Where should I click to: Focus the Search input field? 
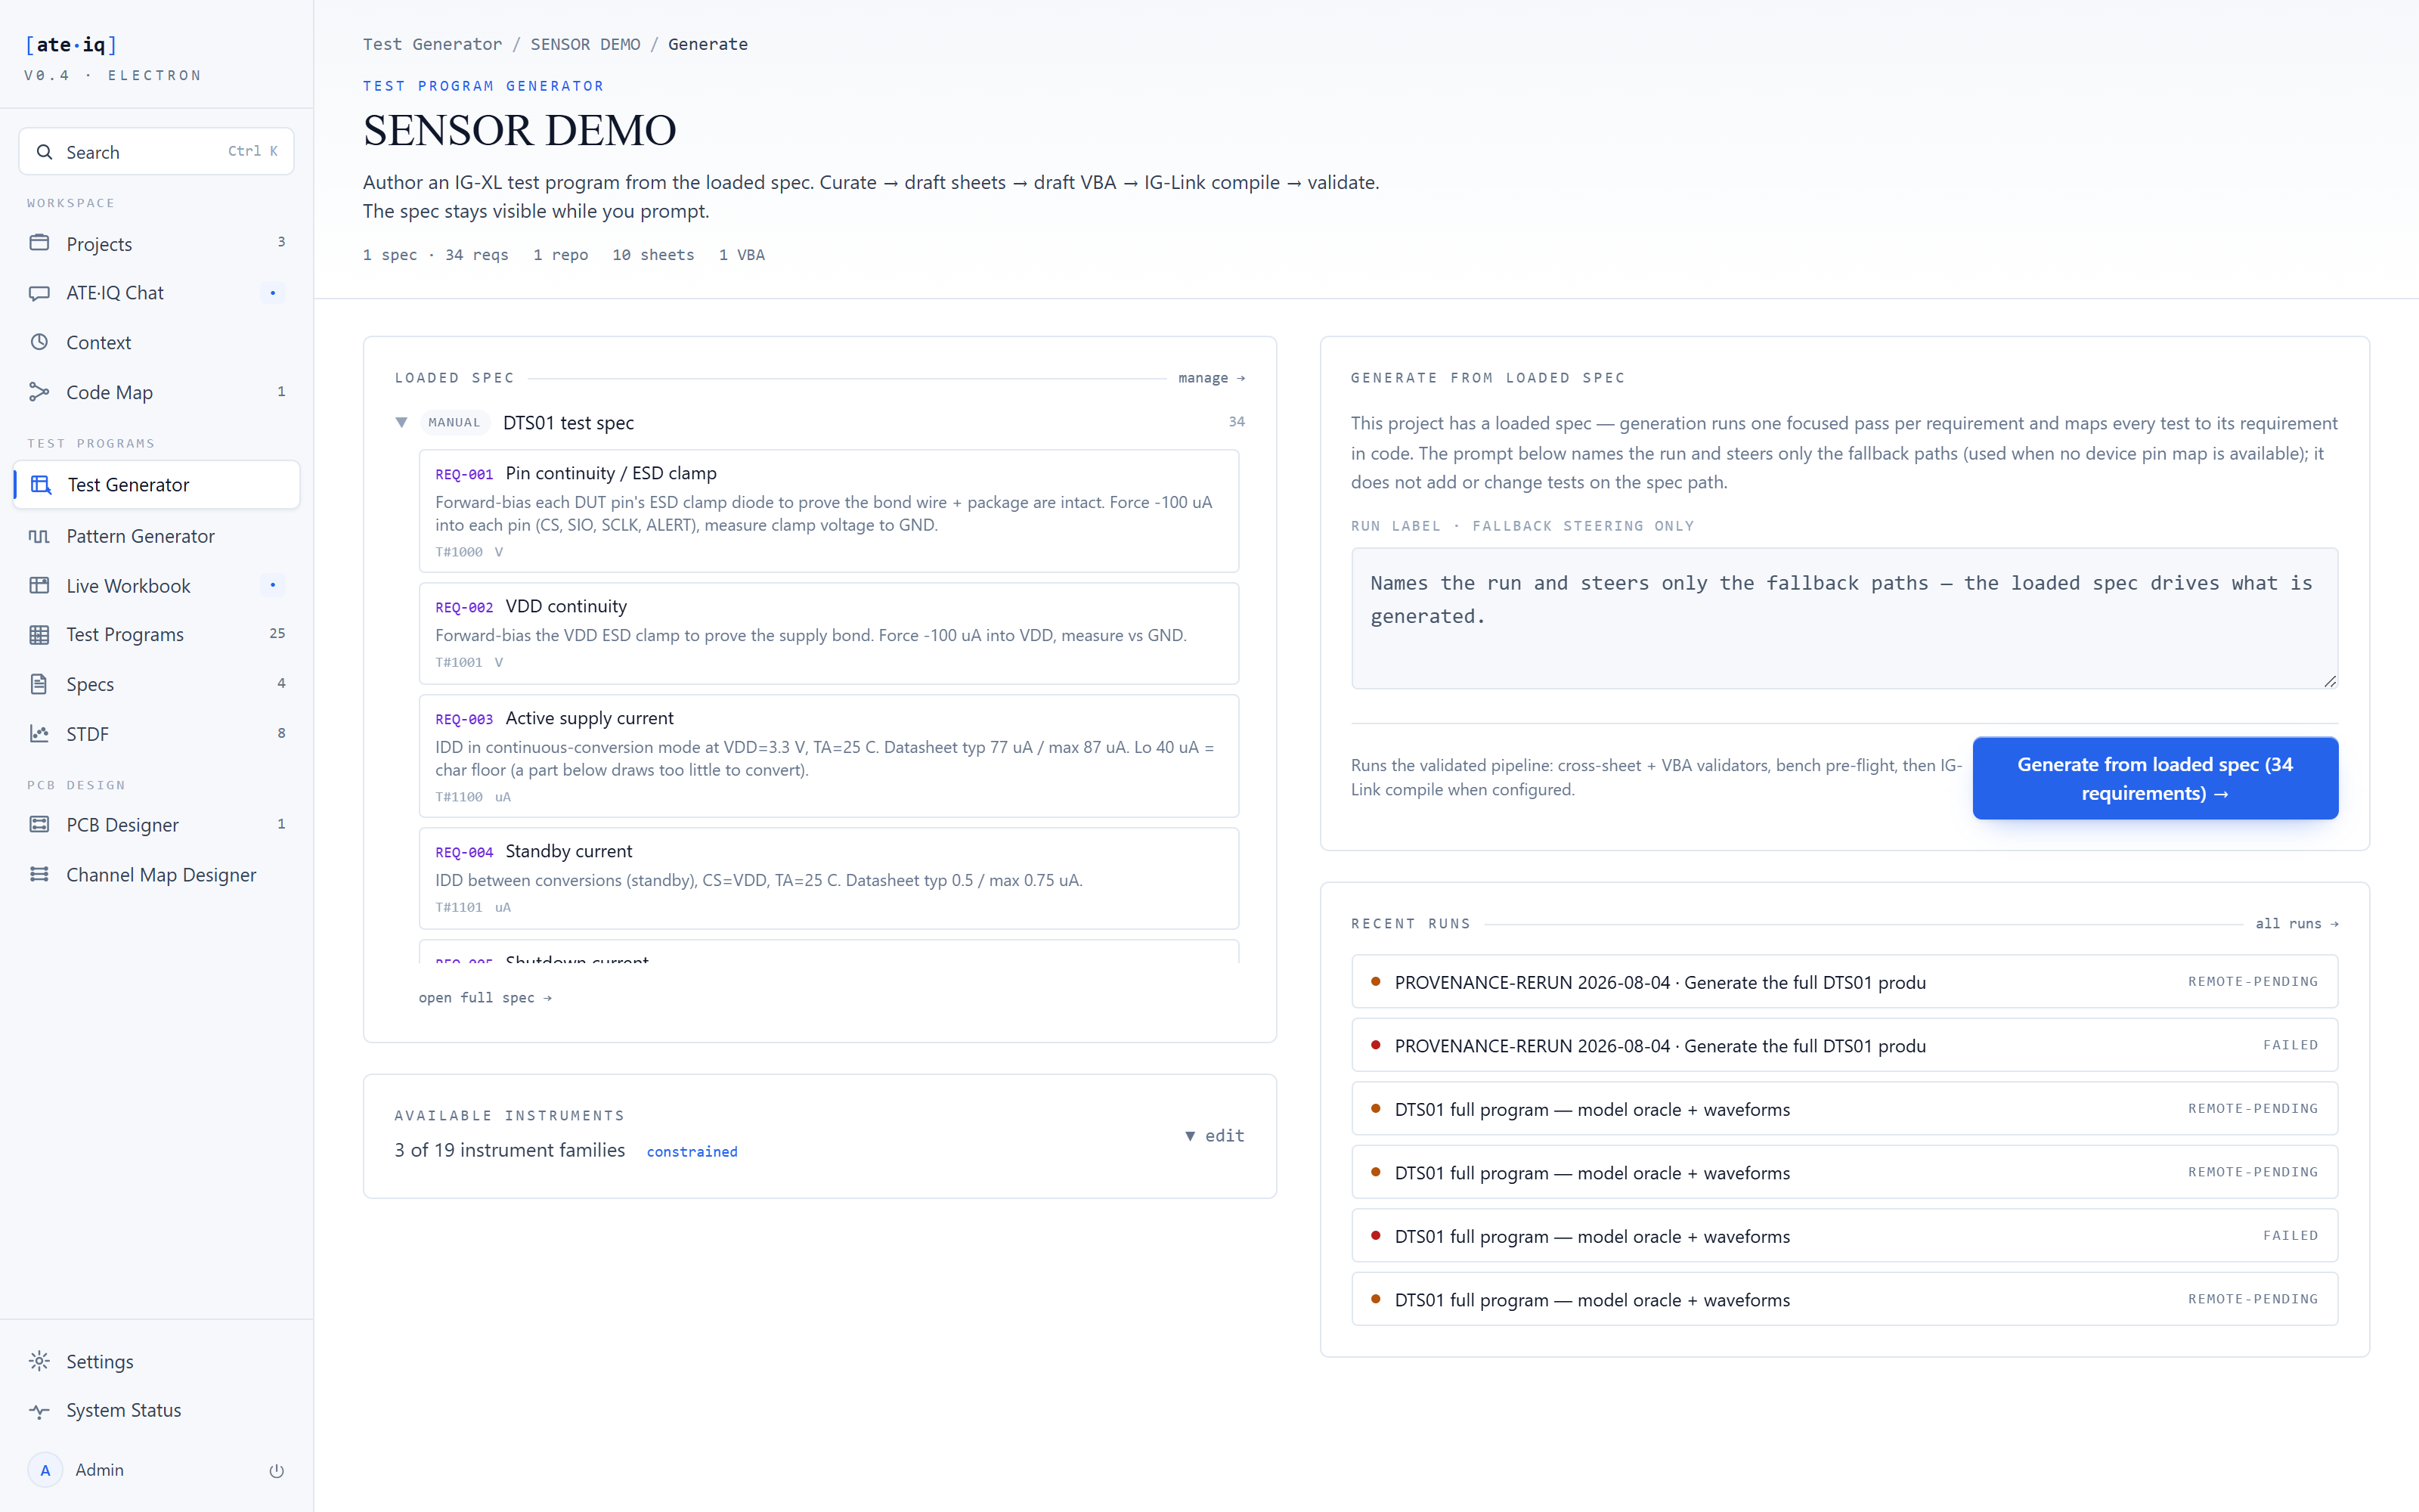[x=157, y=151]
